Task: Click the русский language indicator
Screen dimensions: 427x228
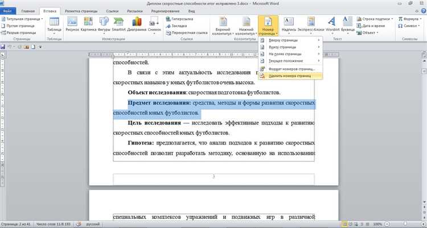Action: [93, 225]
